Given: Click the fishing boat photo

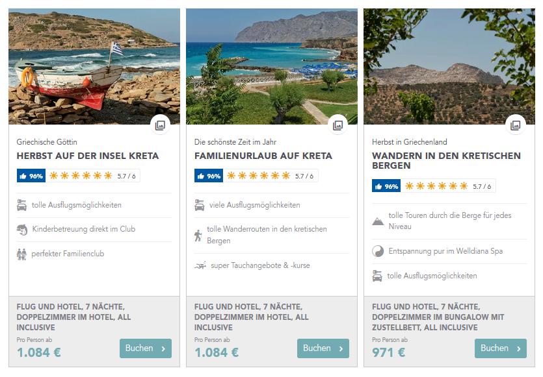Looking at the screenshot, I should (x=94, y=66).
